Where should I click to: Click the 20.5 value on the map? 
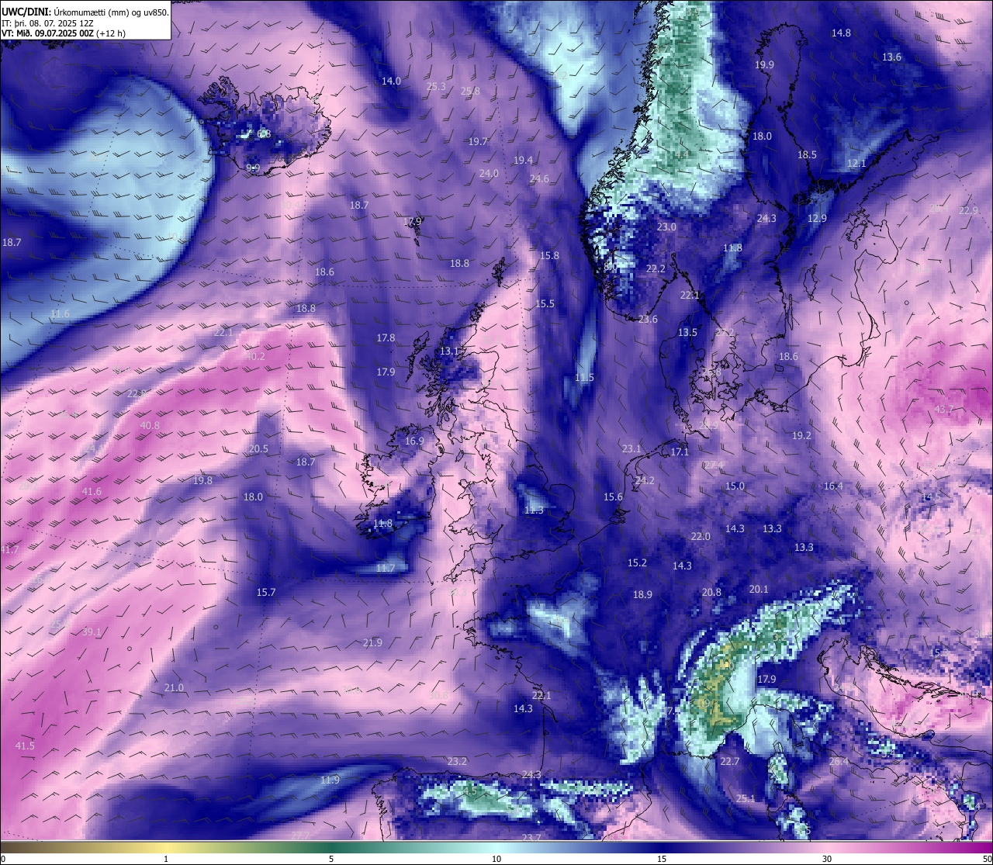258,449
